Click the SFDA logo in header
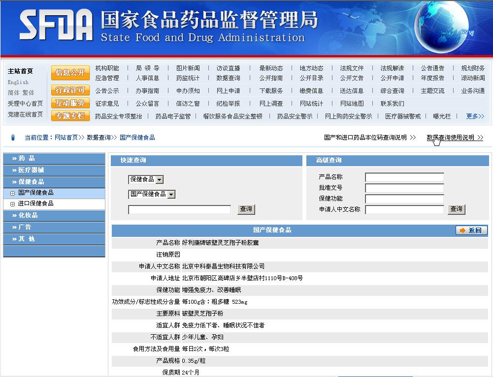The height and width of the screenshot is (377, 493). click(56, 25)
